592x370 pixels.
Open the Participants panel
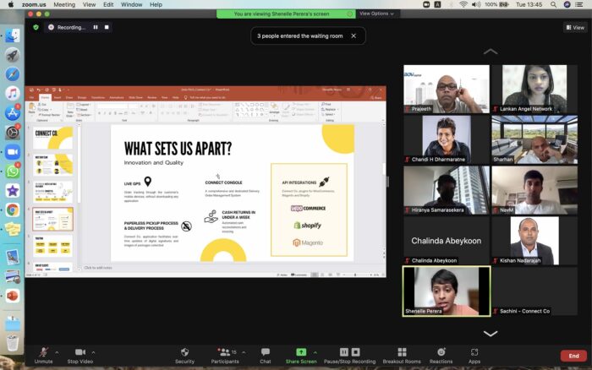pos(224,351)
